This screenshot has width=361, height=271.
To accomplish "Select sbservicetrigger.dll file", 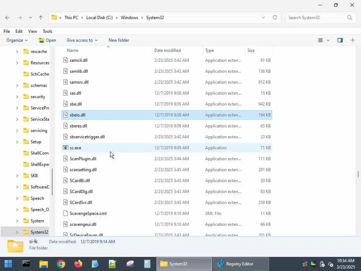I will (167, 137).
